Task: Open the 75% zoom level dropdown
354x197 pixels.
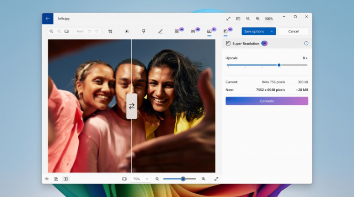Action: click(x=141, y=179)
